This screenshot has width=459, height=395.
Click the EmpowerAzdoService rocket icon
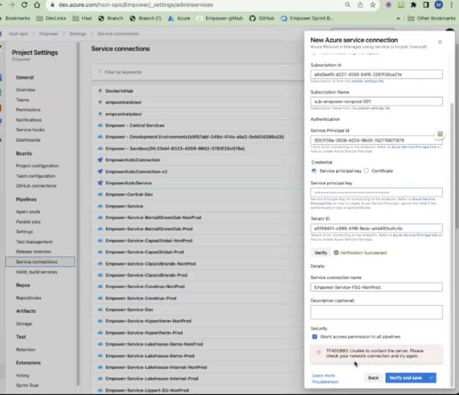click(x=100, y=183)
